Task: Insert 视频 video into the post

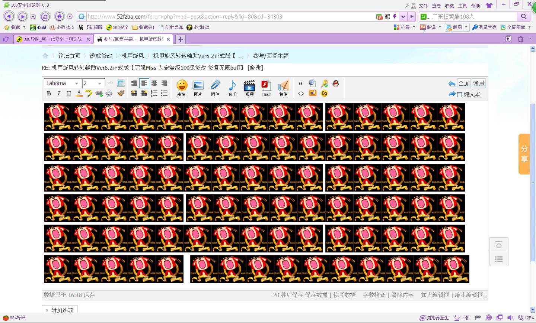Action: 249,88
